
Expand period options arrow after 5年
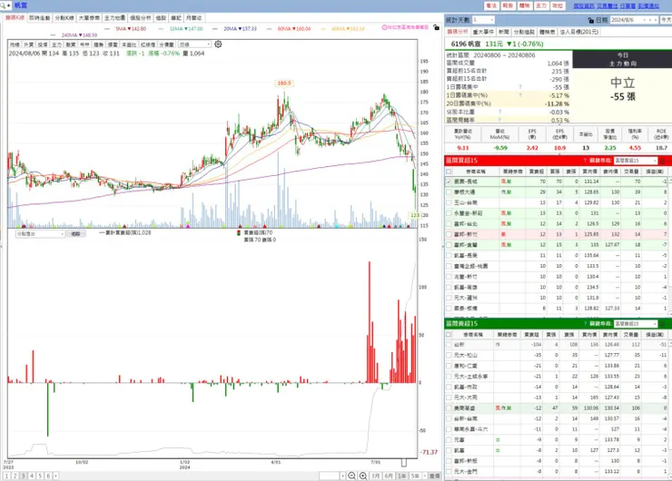pos(424,476)
